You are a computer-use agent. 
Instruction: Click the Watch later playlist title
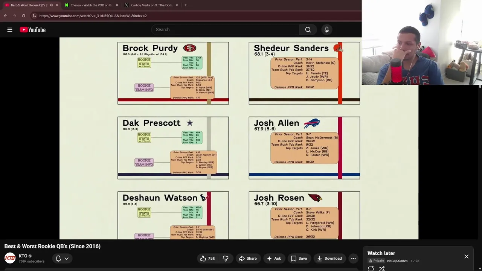tap(381, 253)
